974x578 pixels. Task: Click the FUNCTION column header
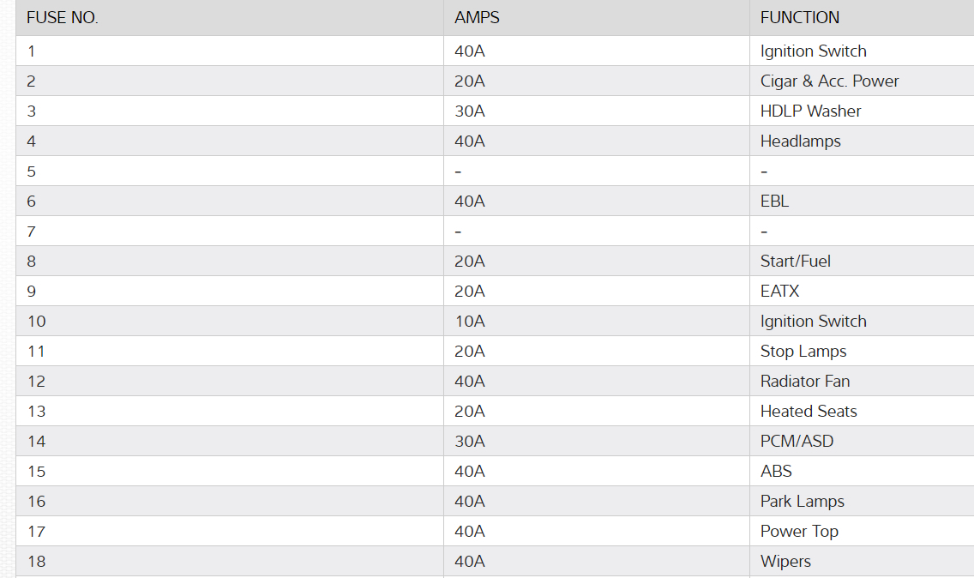coord(799,17)
